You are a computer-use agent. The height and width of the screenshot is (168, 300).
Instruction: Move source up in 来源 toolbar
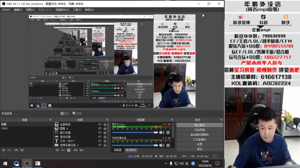[x=76, y=150]
